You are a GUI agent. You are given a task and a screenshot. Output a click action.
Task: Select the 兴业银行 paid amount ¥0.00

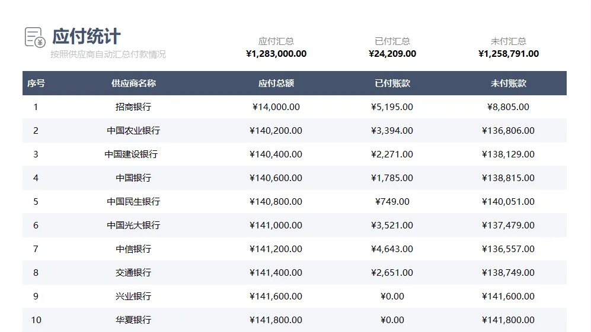(392, 296)
